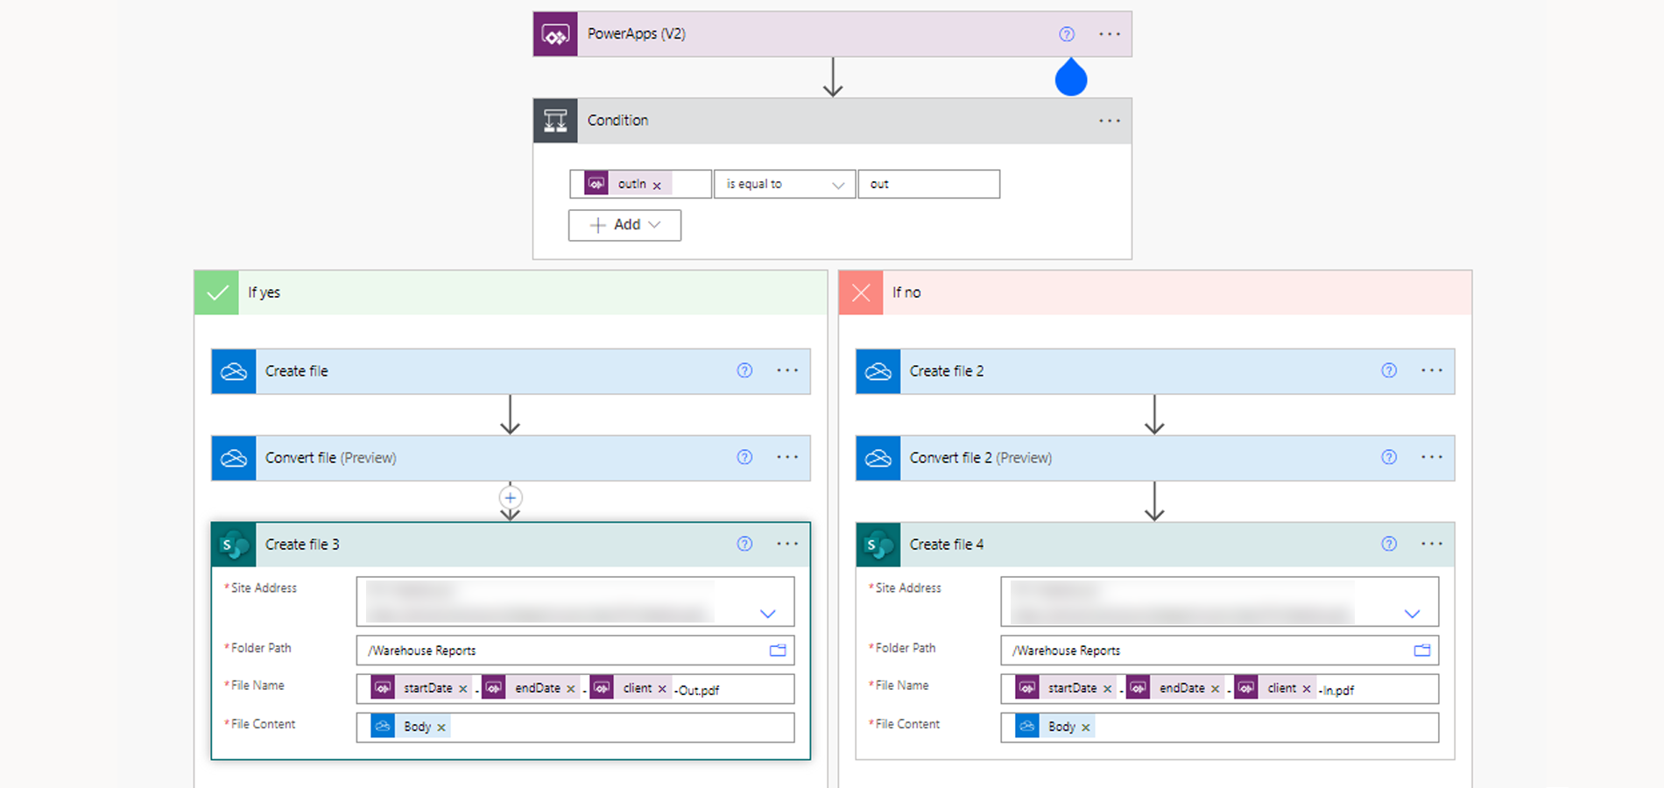
Task: Expand Site Address dropdown in Create file 4
Action: [1413, 614]
